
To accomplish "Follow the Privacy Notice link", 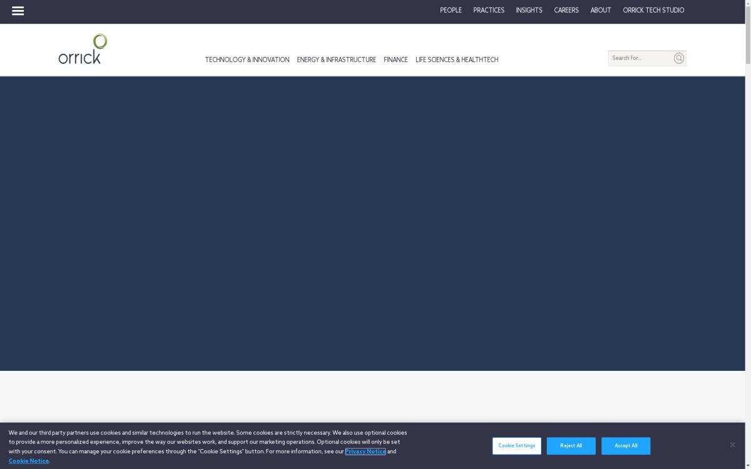I will point(365,451).
